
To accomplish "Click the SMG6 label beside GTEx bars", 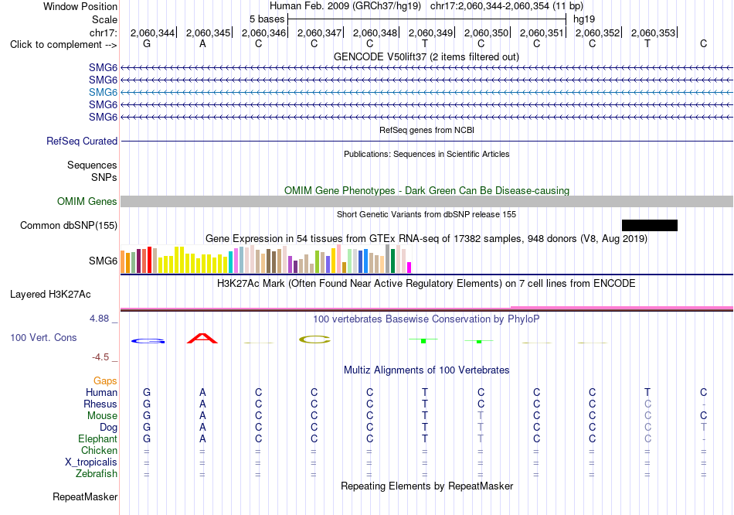I will (x=103, y=261).
